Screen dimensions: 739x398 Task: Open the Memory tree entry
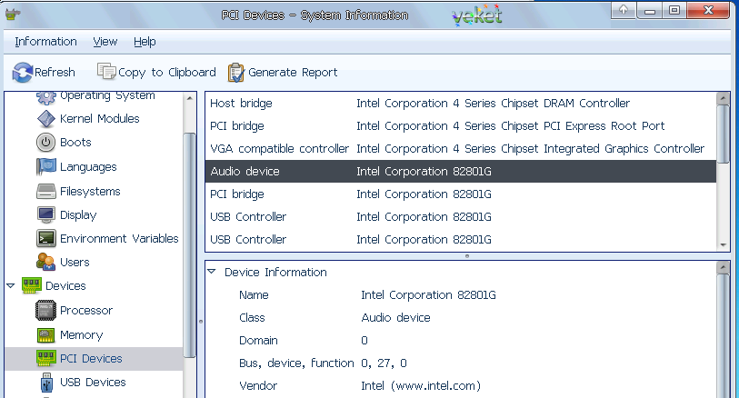pyautogui.click(x=81, y=335)
